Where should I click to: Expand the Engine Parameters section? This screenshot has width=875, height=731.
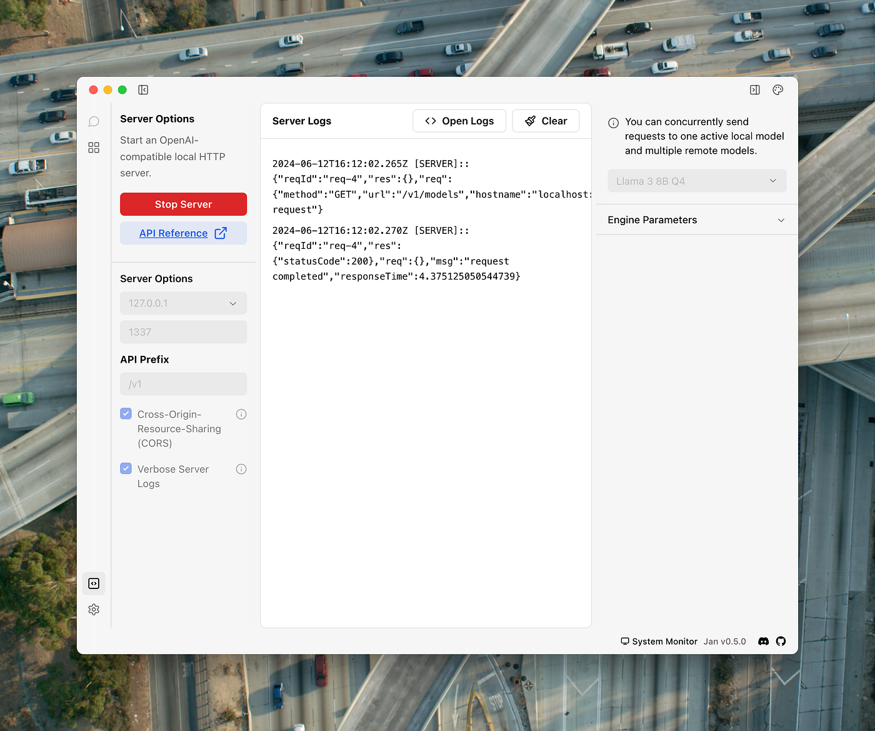[x=697, y=220]
